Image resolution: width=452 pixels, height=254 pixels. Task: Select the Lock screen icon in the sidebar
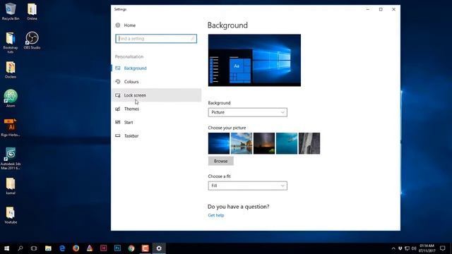point(118,95)
